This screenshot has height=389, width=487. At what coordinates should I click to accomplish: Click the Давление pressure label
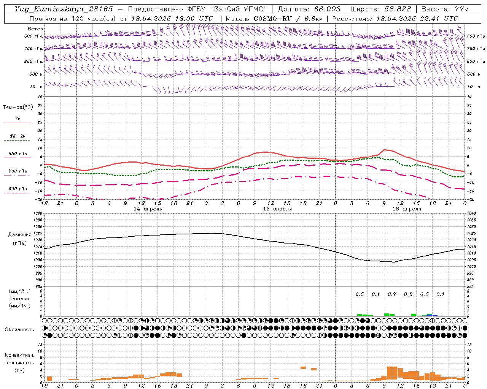pos(20,235)
